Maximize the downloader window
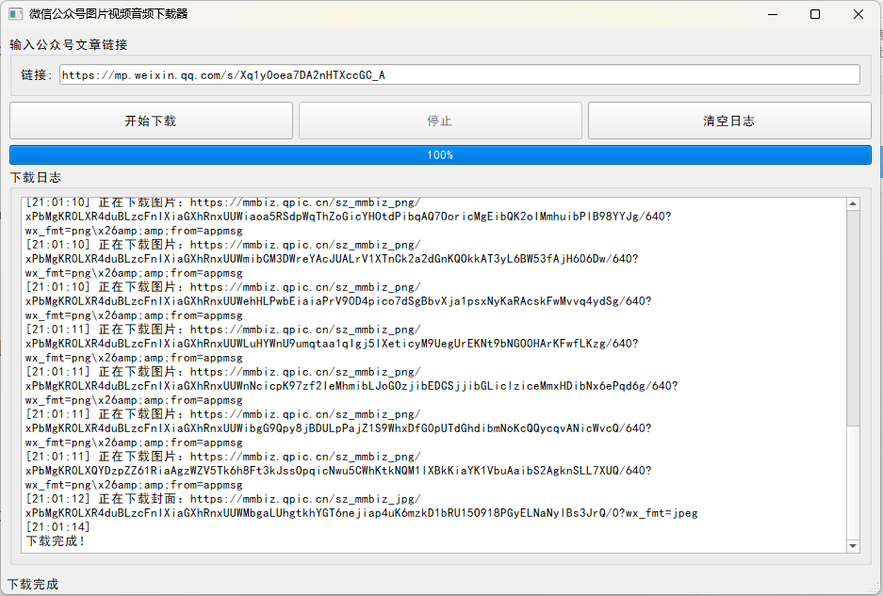The height and width of the screenshot is (596, 883). [815, 14]
